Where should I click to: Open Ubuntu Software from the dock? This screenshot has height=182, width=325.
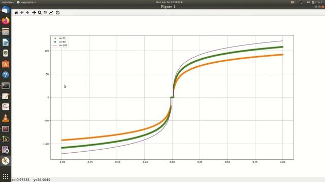coord(6,64)
